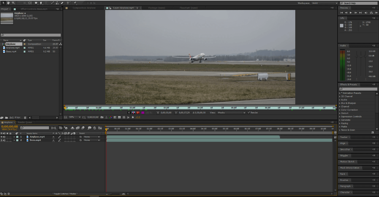Expand Animation Presets category
This screenshot has height=197, width=379.
pos(340,93)
